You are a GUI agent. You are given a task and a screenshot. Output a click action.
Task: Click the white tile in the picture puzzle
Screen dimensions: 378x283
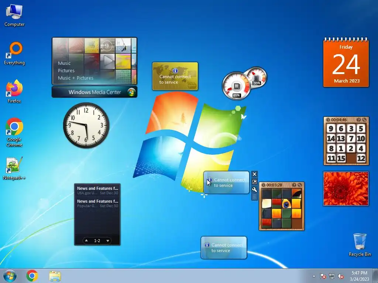point(267,204)
